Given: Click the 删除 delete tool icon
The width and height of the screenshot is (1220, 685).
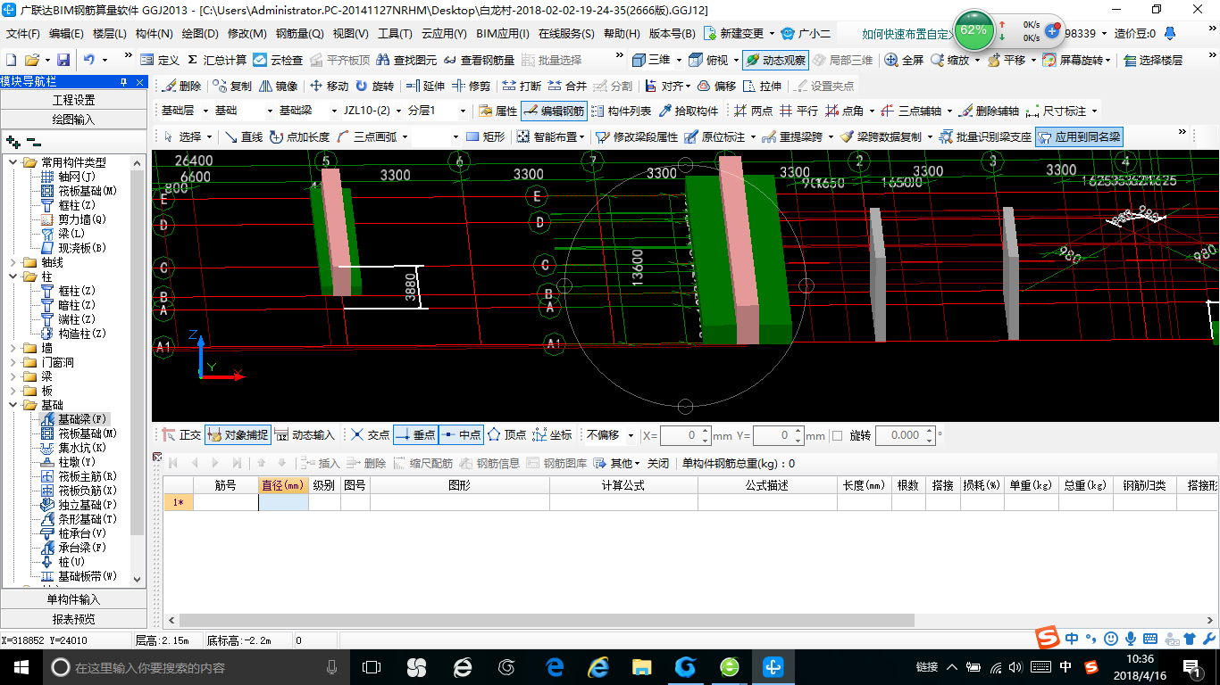Looking at the screenshot, I should tap(170, 87).
